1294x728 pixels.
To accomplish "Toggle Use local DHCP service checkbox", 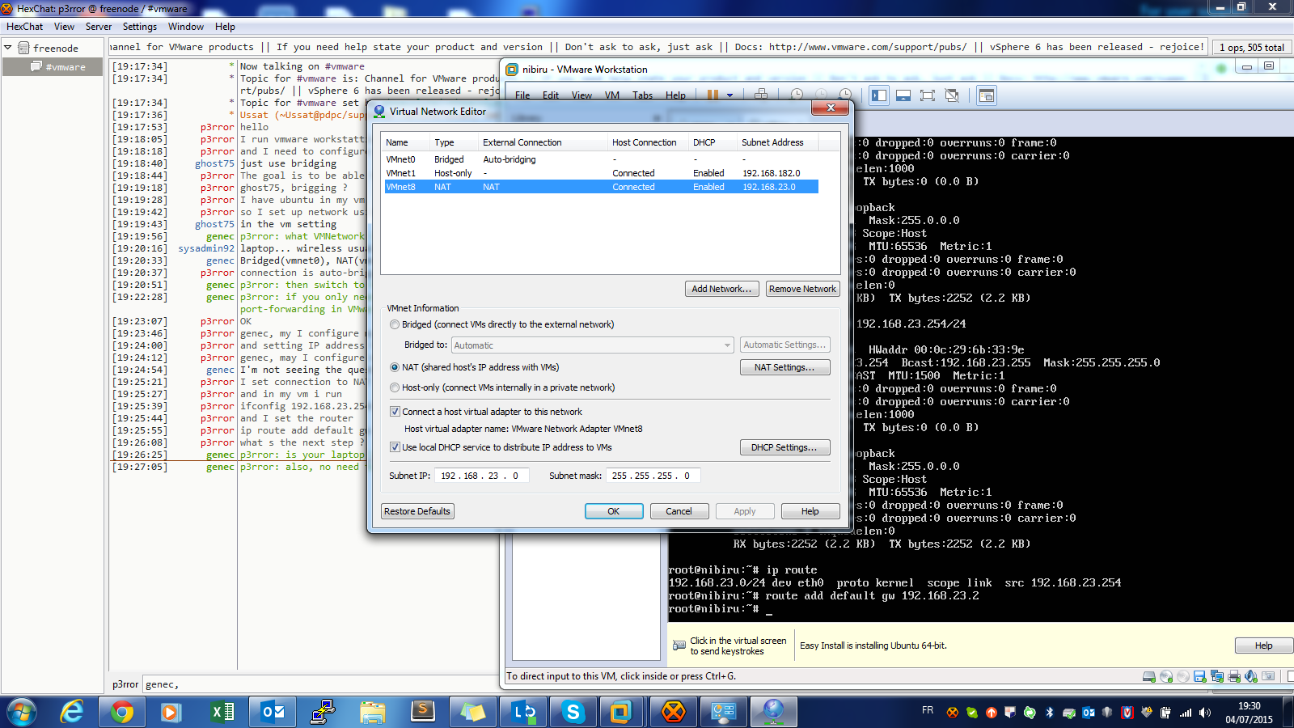I will [395, 447].
